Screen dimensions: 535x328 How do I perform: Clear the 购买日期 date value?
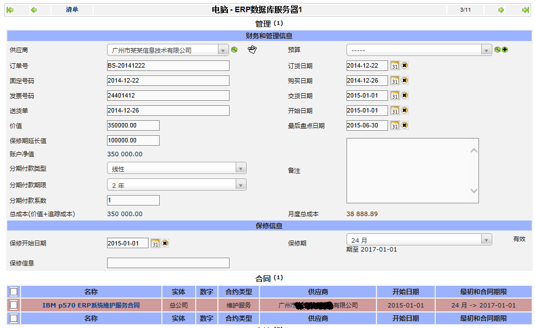point(405,80)
